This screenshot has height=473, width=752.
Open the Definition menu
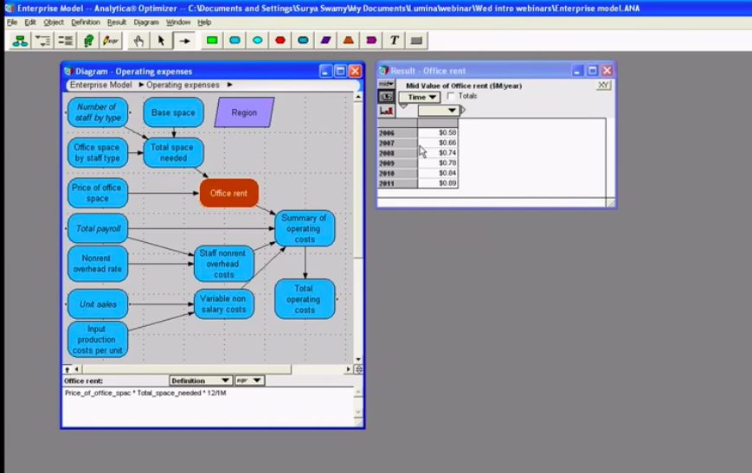[x=86, y=22]
